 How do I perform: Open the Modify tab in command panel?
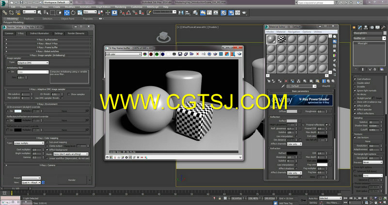click(360, 28)
